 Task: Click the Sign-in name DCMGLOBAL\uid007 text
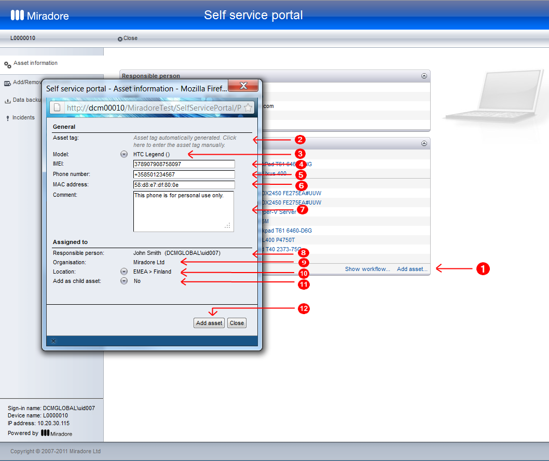pos(51,408)
